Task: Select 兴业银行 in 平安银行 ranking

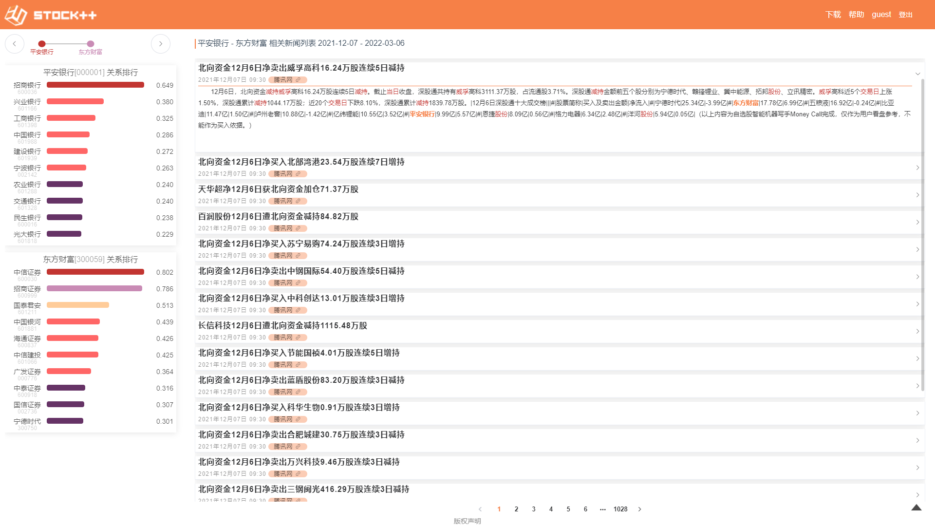Action: [x=27, y=102]
